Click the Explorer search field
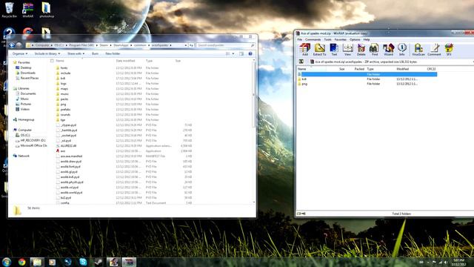This screenshot has height=267, width=474. [225, 45]
